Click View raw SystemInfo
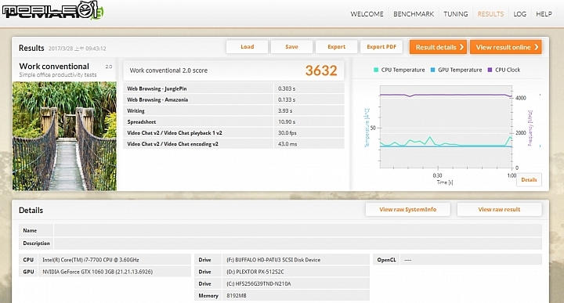This screenshot has width=564, height=303. [x=407, y=210]
